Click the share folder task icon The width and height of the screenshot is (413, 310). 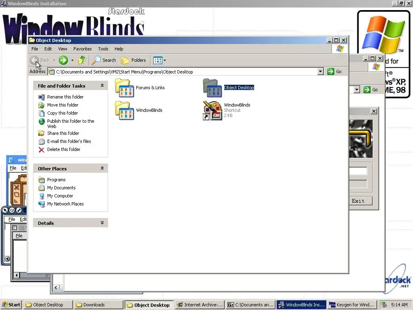tap(42, 133)
